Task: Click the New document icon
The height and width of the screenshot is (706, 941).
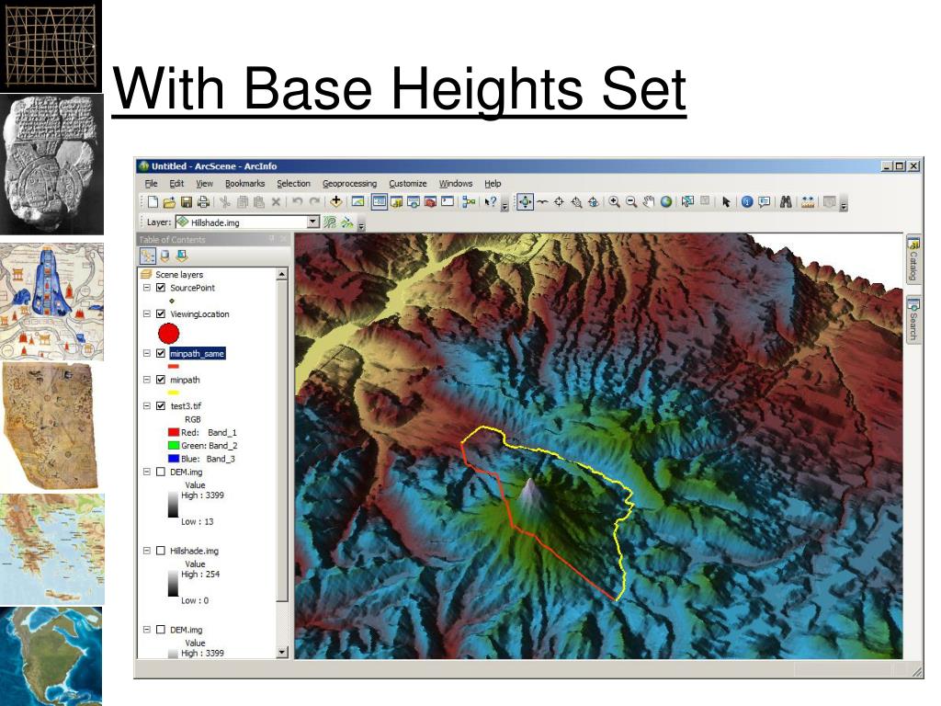Action: [x=153, y=201]
